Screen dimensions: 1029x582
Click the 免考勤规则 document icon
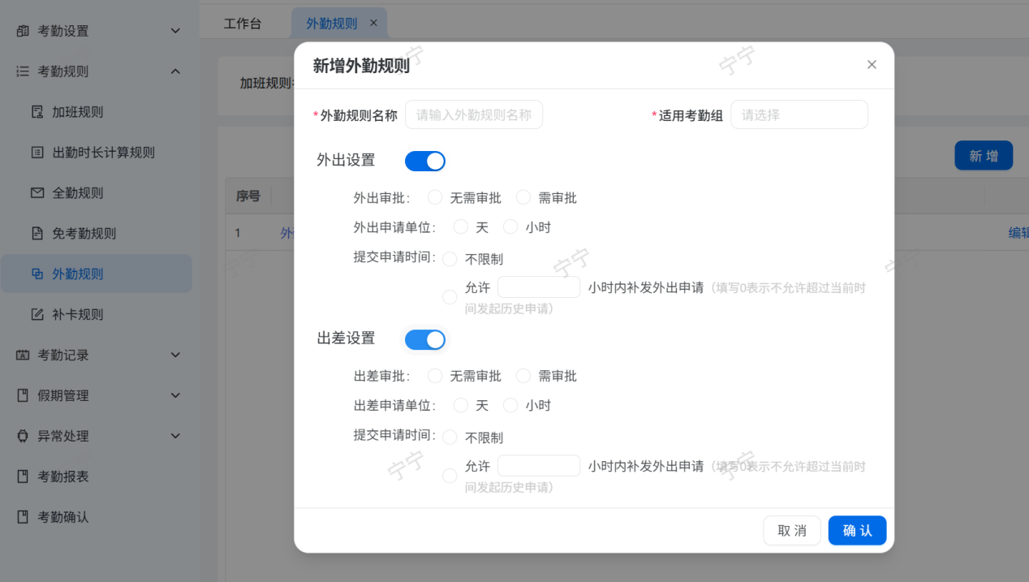[x=37, y=234]
